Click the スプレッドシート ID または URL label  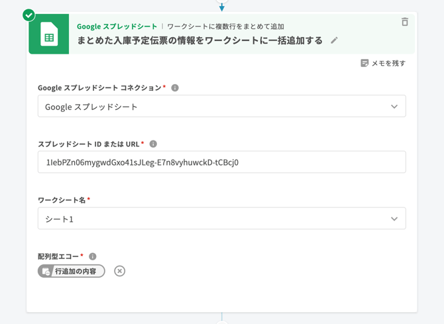[89, 144]
